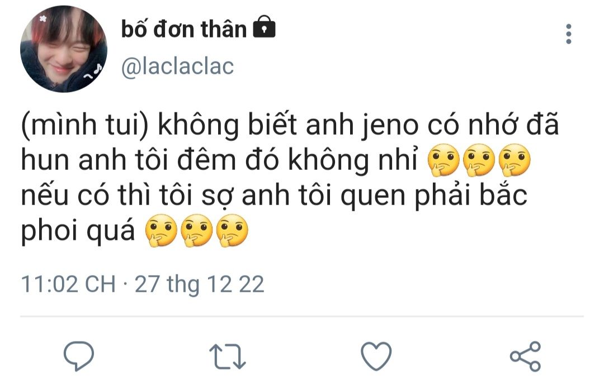This screenshot has height=389, width=604.
Task: Click the "(mình tui)" text at tweet start
Action: [85, 126]
